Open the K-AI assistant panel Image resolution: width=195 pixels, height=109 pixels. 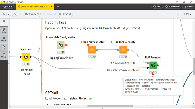pyautogui.click(x=4, y=47)
